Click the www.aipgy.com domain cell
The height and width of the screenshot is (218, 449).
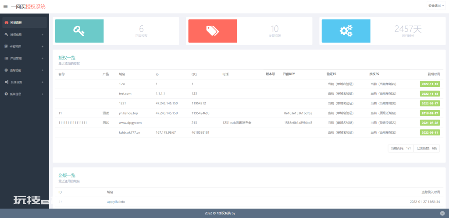[130, 123]
